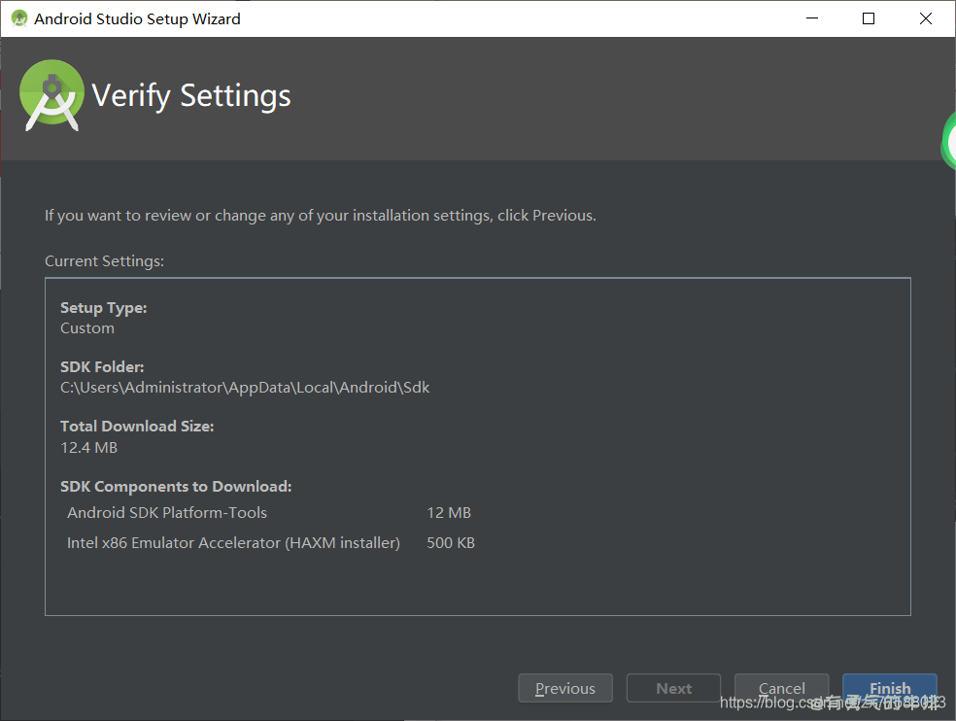
Task: Click the '12.4 MB' download size value
Action: click(89, 447)
